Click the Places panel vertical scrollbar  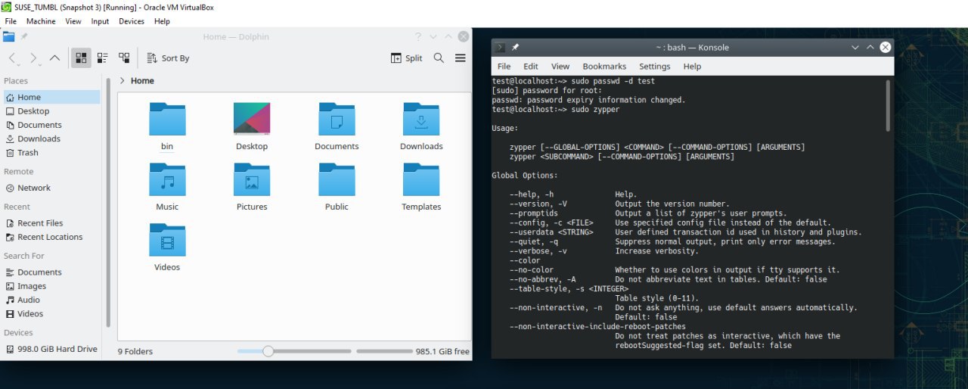click(x=108, y=201)
